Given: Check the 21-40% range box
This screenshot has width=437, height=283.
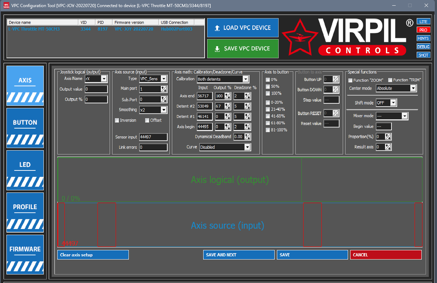Looking at the screenshot, I should click(268, 109).
